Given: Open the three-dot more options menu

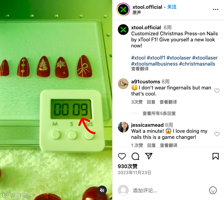Looking at the screenshot, I should point(215,9).
